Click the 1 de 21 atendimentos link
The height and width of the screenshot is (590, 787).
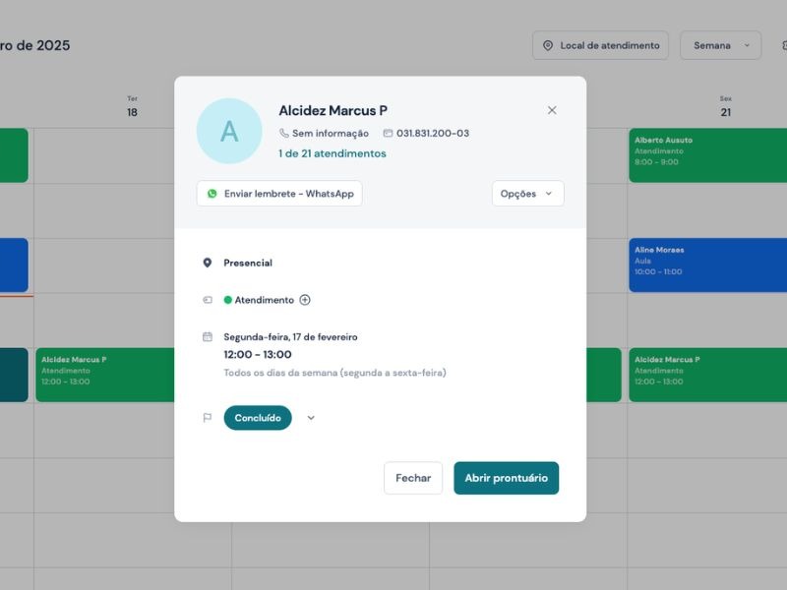331,153
